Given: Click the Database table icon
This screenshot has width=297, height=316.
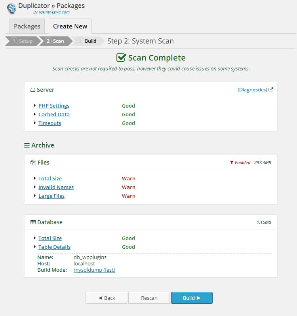Looking at the screenshot, I should click(x=33, y=222).
